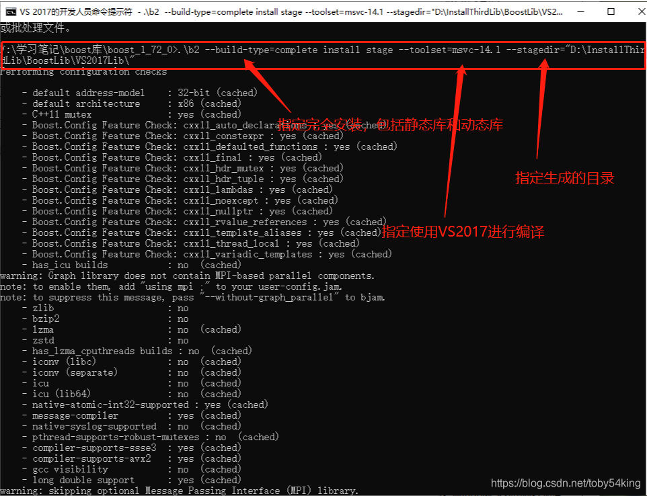Click the 'has_icu builds' line
This screenshot has height=496, width=647.
(x=132, y=265)
